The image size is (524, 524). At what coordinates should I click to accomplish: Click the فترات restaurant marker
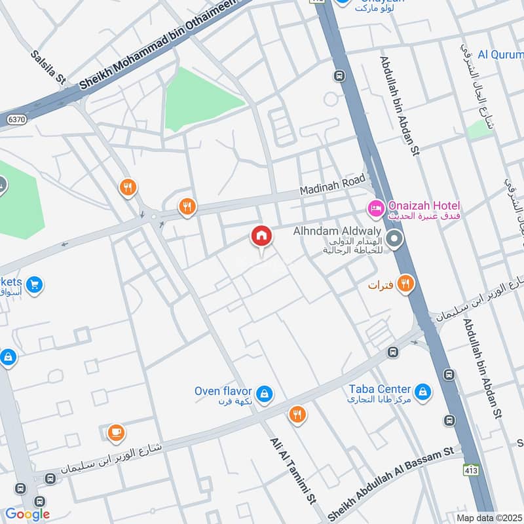[405, 284]
